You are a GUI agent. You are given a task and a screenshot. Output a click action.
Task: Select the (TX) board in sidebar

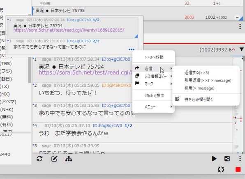[x=5, y=86]
